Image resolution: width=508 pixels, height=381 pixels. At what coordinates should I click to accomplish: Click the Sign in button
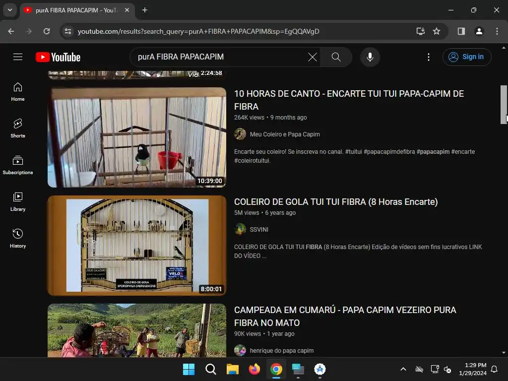tap(467, 57)
